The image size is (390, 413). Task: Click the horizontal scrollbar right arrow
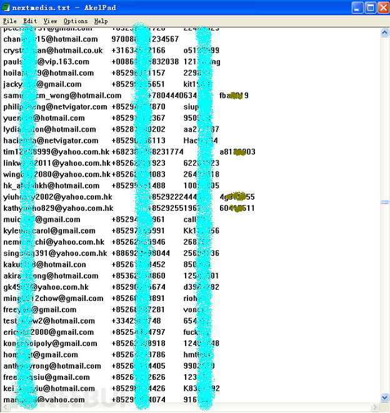(x=376, y=407)
